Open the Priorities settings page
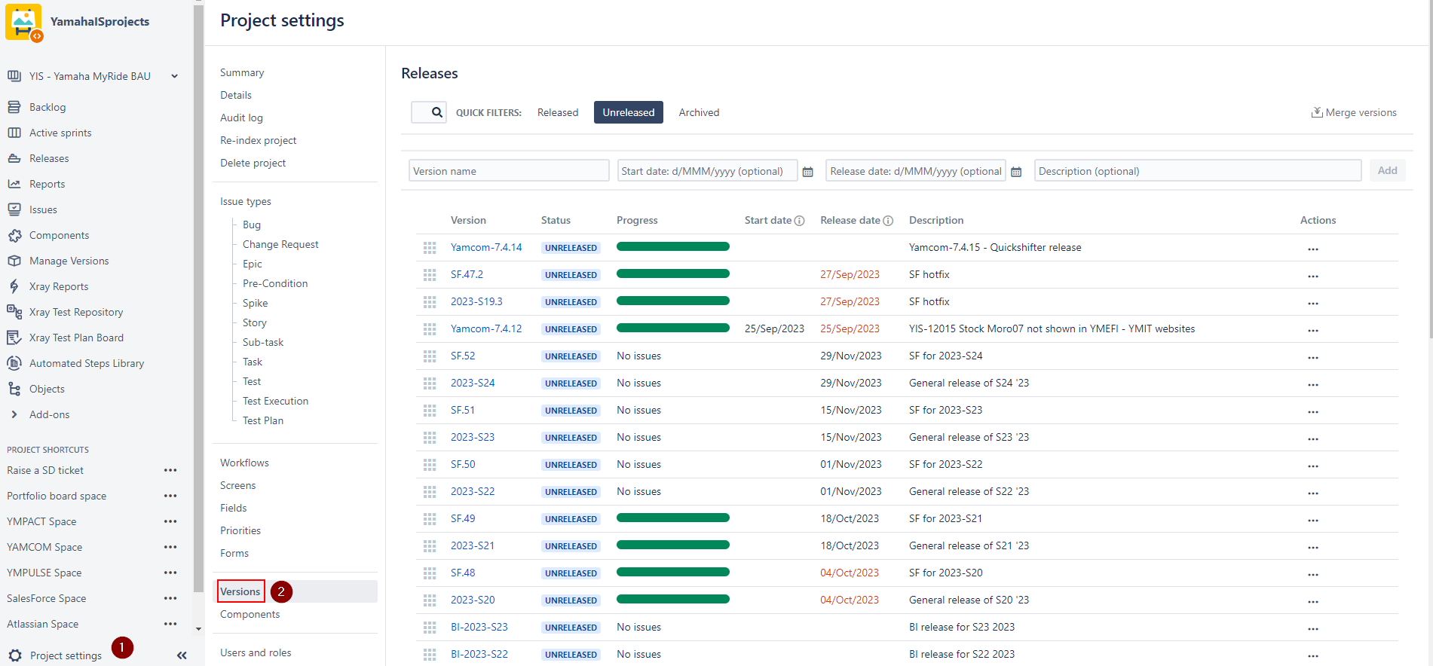Viewport: 1433px width, 666px height. coord(240,530)
